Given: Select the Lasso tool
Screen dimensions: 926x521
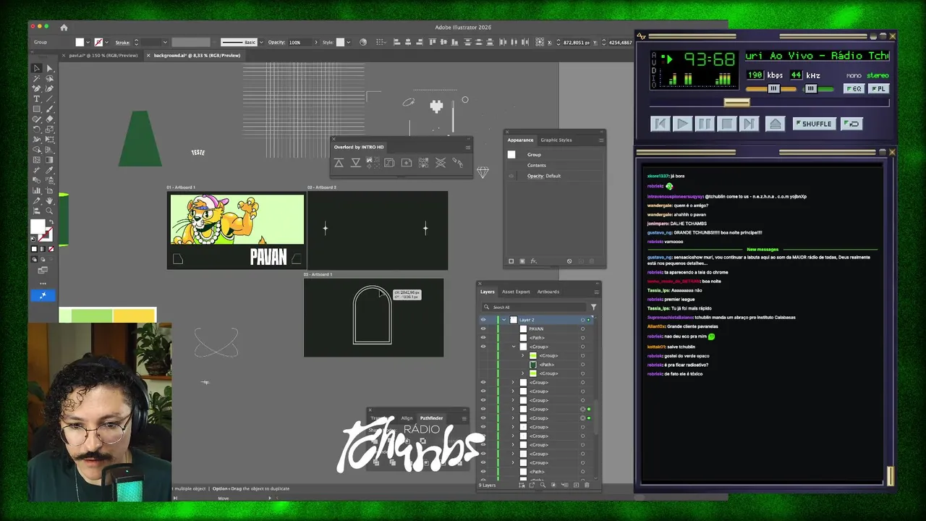Looking at the screenshot, I should click(x=50, y=78).
